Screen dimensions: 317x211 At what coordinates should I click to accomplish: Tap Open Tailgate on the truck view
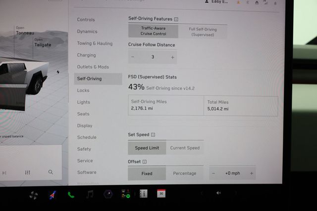click(43, 43)
